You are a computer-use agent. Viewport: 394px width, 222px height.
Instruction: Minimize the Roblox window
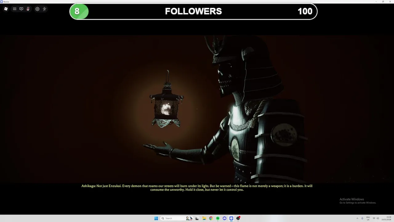(x=376, y=2)
